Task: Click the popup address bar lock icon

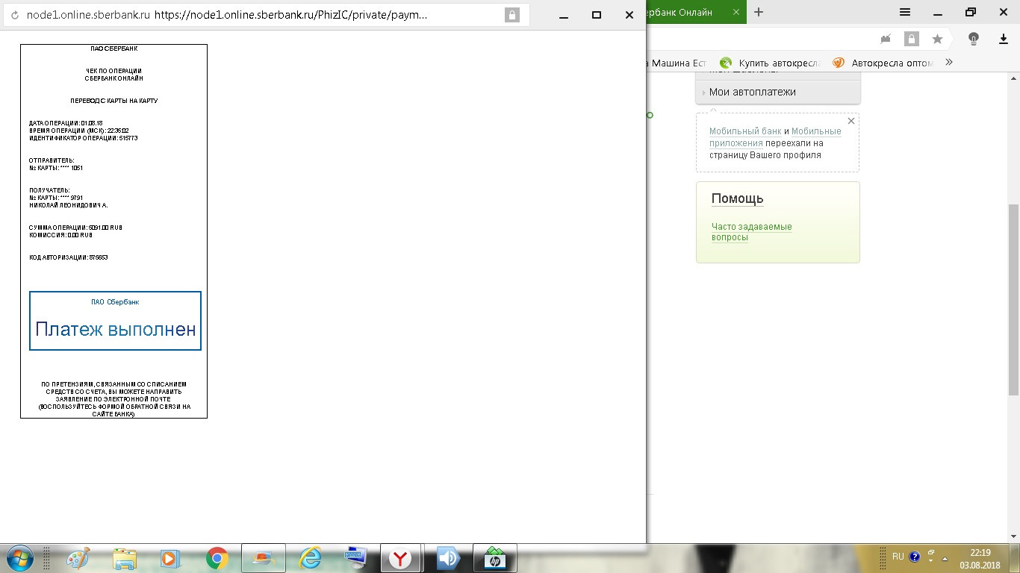Action: pyautogui.click(x=511, y=15)
